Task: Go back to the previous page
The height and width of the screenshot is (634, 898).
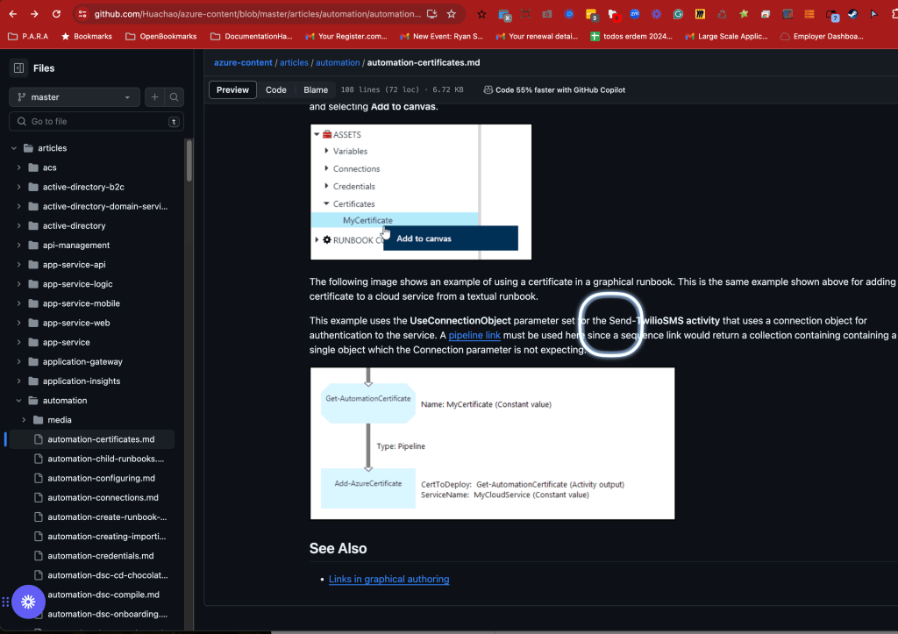Action: (x=13, y=14)
